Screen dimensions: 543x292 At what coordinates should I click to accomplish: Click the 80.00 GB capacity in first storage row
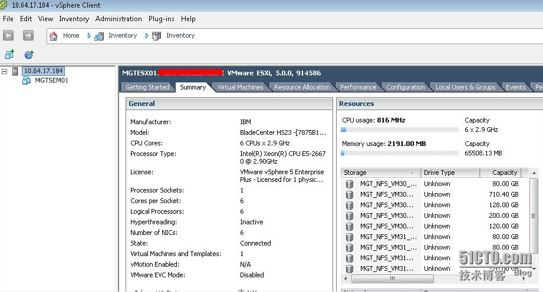pyautogui.click(x=505, y=184)
